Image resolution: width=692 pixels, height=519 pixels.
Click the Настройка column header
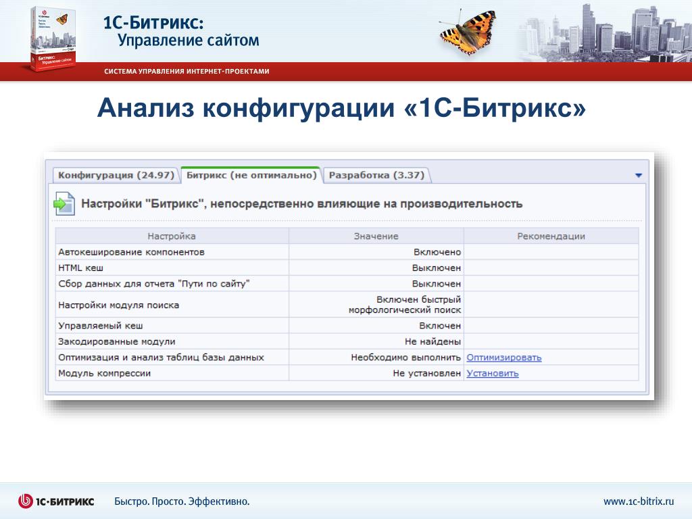click(x=172, y=236)
